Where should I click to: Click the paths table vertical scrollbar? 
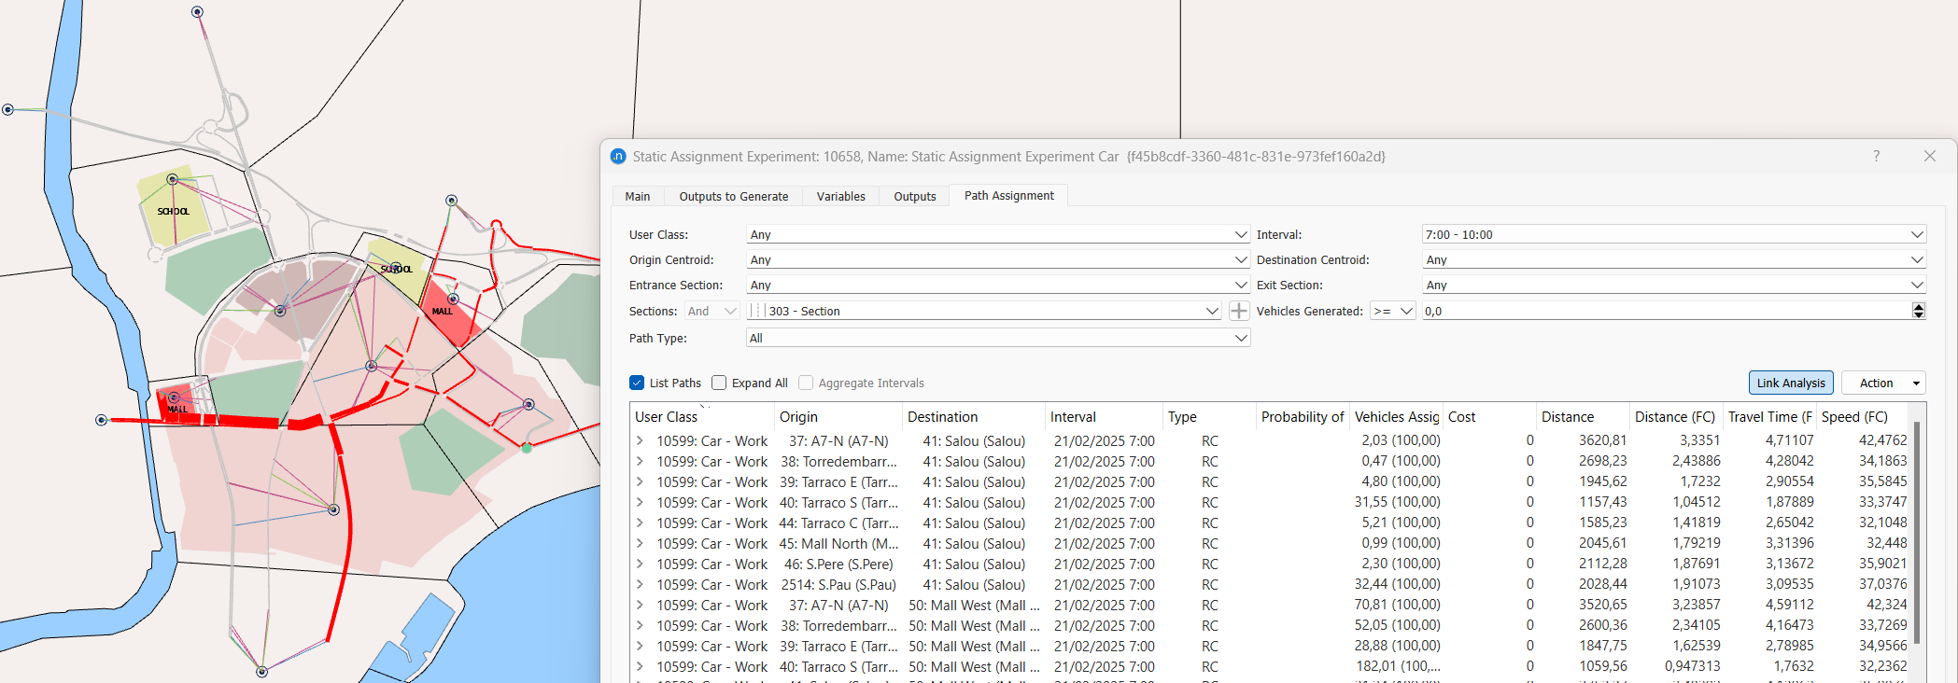pyautogui.click(x=1917, y=532)
